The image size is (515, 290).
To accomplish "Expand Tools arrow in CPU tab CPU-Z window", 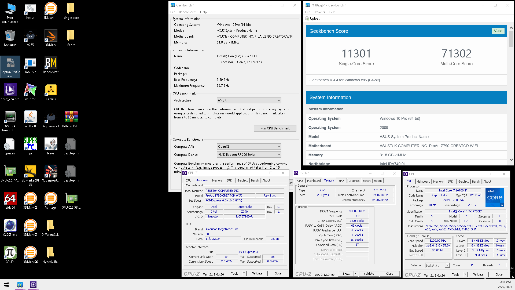I will 465,274.
